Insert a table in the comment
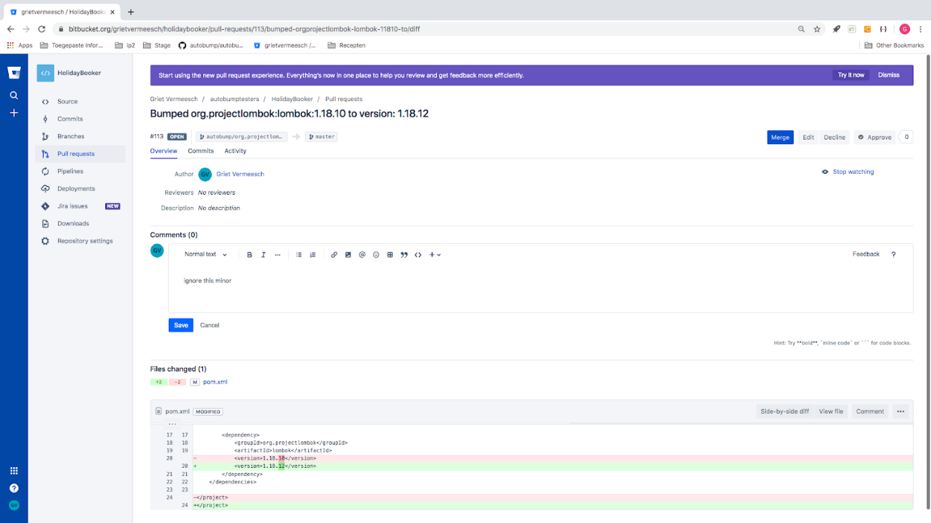 coord(390,255)
